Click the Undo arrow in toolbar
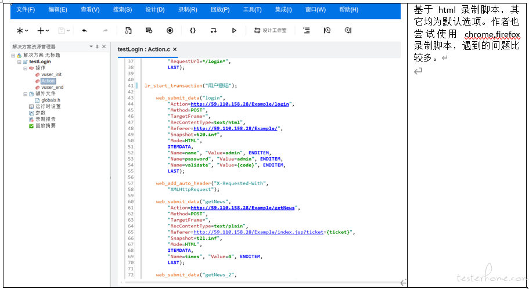The width and height of the screenshot is (529, 289). click(x=85, y=30)
